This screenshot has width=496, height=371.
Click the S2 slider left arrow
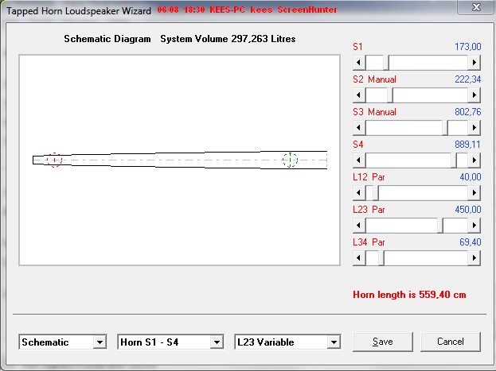coord(359,95)
